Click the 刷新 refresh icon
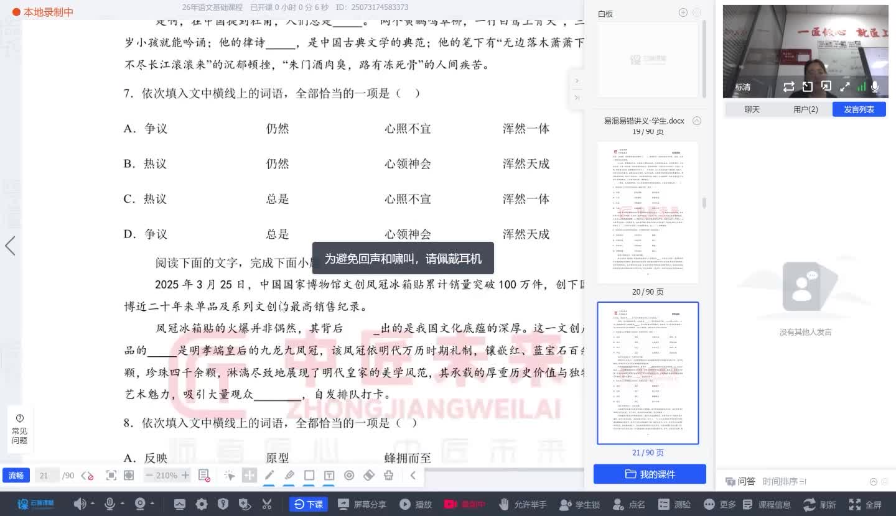 click(x=810, y=504)
